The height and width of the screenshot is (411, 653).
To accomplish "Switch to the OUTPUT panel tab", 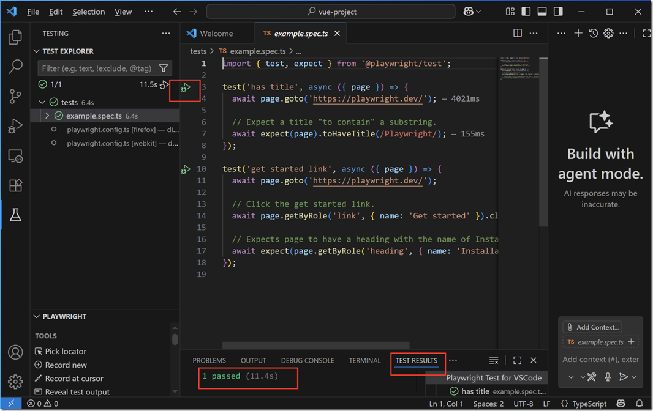I will coord(253,361).
